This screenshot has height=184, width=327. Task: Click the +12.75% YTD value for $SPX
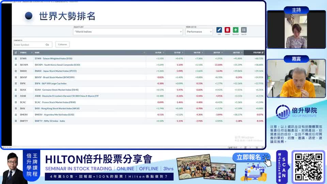(x=259, y=83)
